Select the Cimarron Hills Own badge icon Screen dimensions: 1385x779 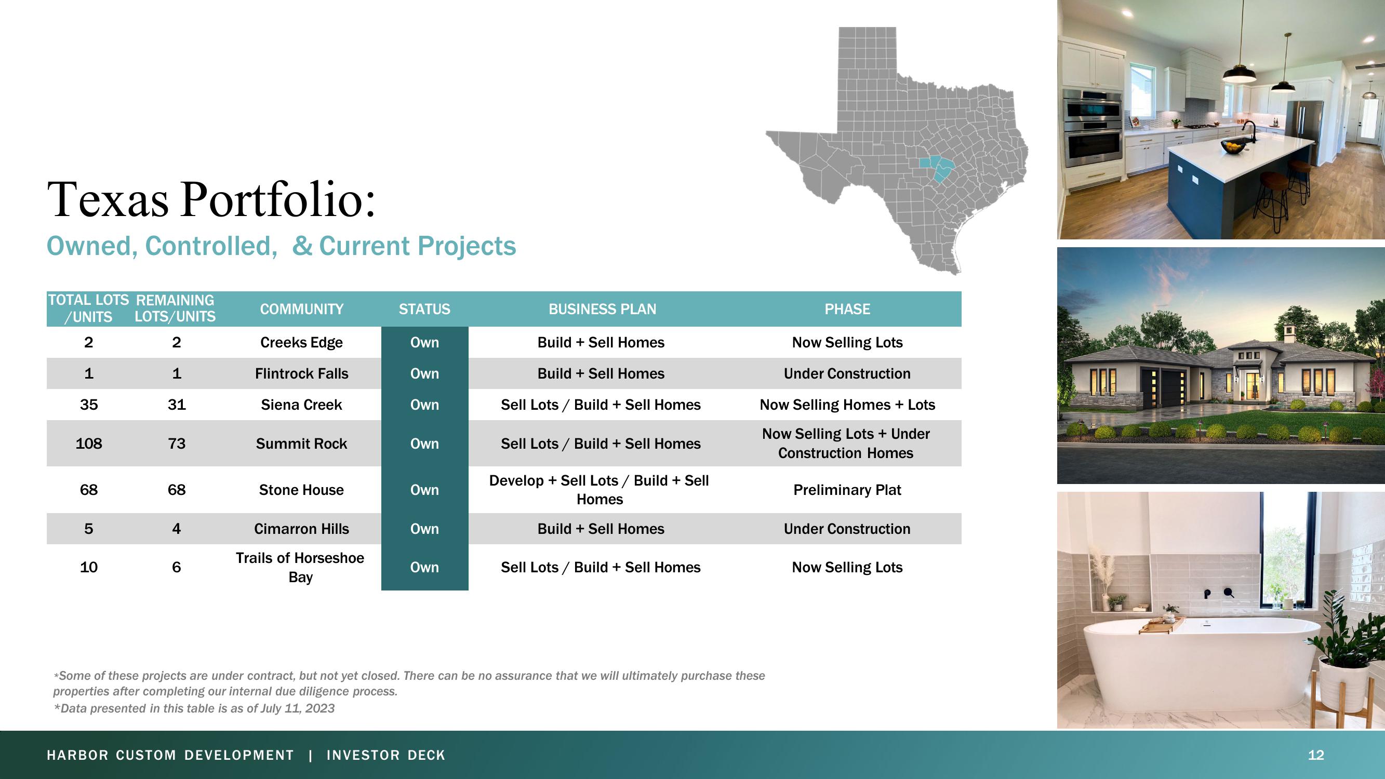click(x=423, y=529)
